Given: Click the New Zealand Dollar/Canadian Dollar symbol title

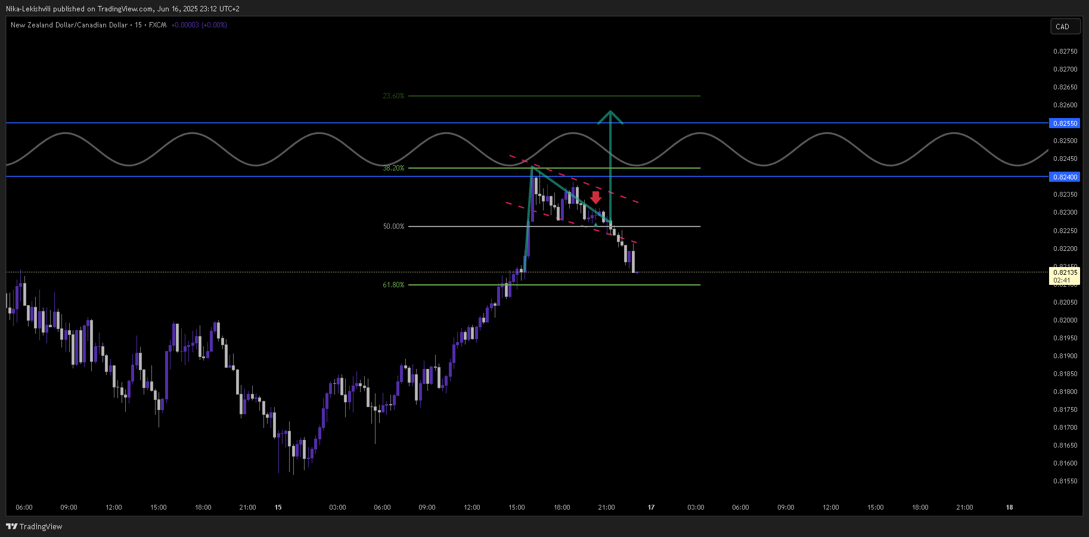Looking at the screenshot, I should [x=69, y=25].
